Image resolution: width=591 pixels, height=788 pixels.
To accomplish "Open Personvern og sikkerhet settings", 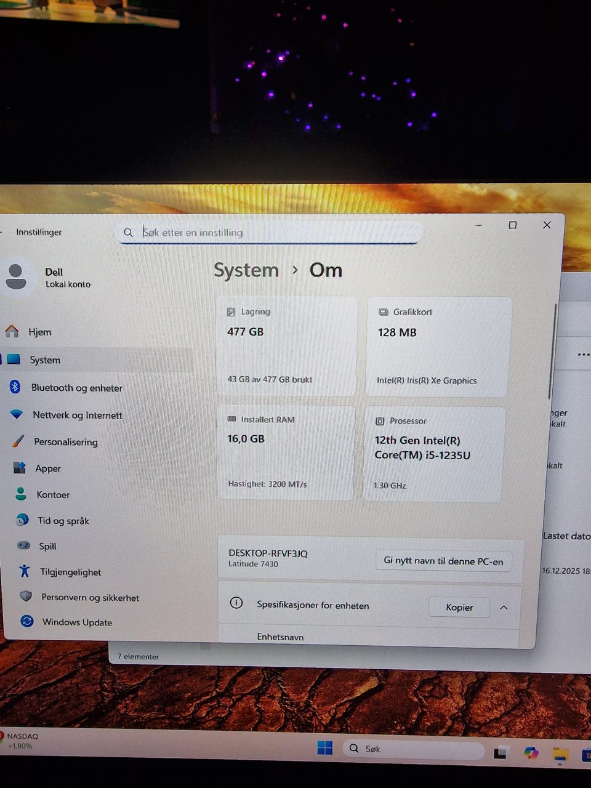I will (x=90, y=597).
